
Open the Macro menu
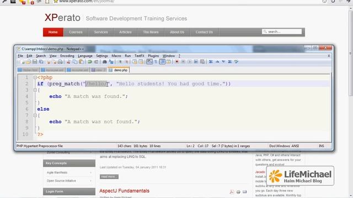click(116, 56)
